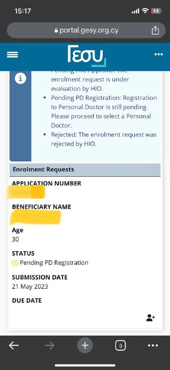
Task: Open the browser tabs switcher icon
Action: [120, 345]
